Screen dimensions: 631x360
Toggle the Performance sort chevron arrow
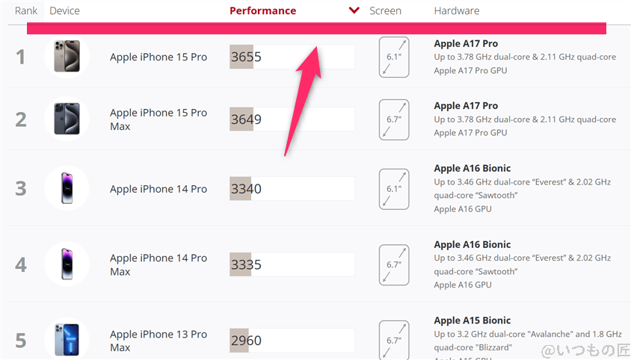[x=354, y=11]
